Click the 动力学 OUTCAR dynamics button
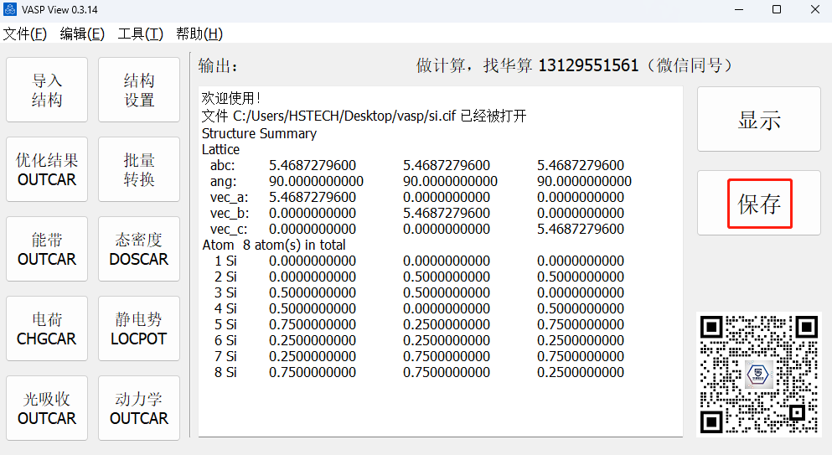 point(139,409)
